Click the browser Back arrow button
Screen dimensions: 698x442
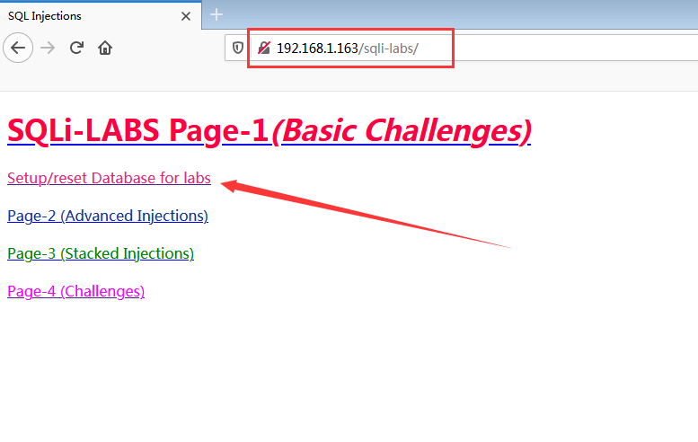[x=18, y=48]
